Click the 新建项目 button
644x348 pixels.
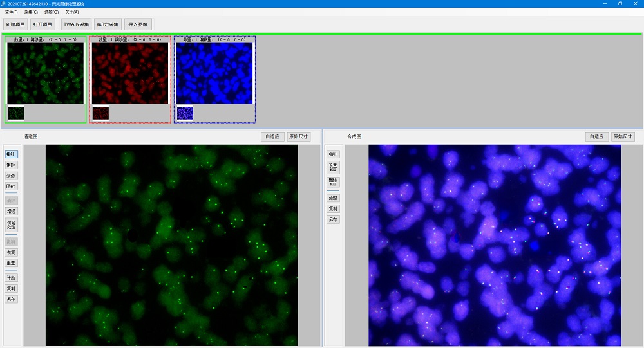pyautogui.click(x=15, y=24)
